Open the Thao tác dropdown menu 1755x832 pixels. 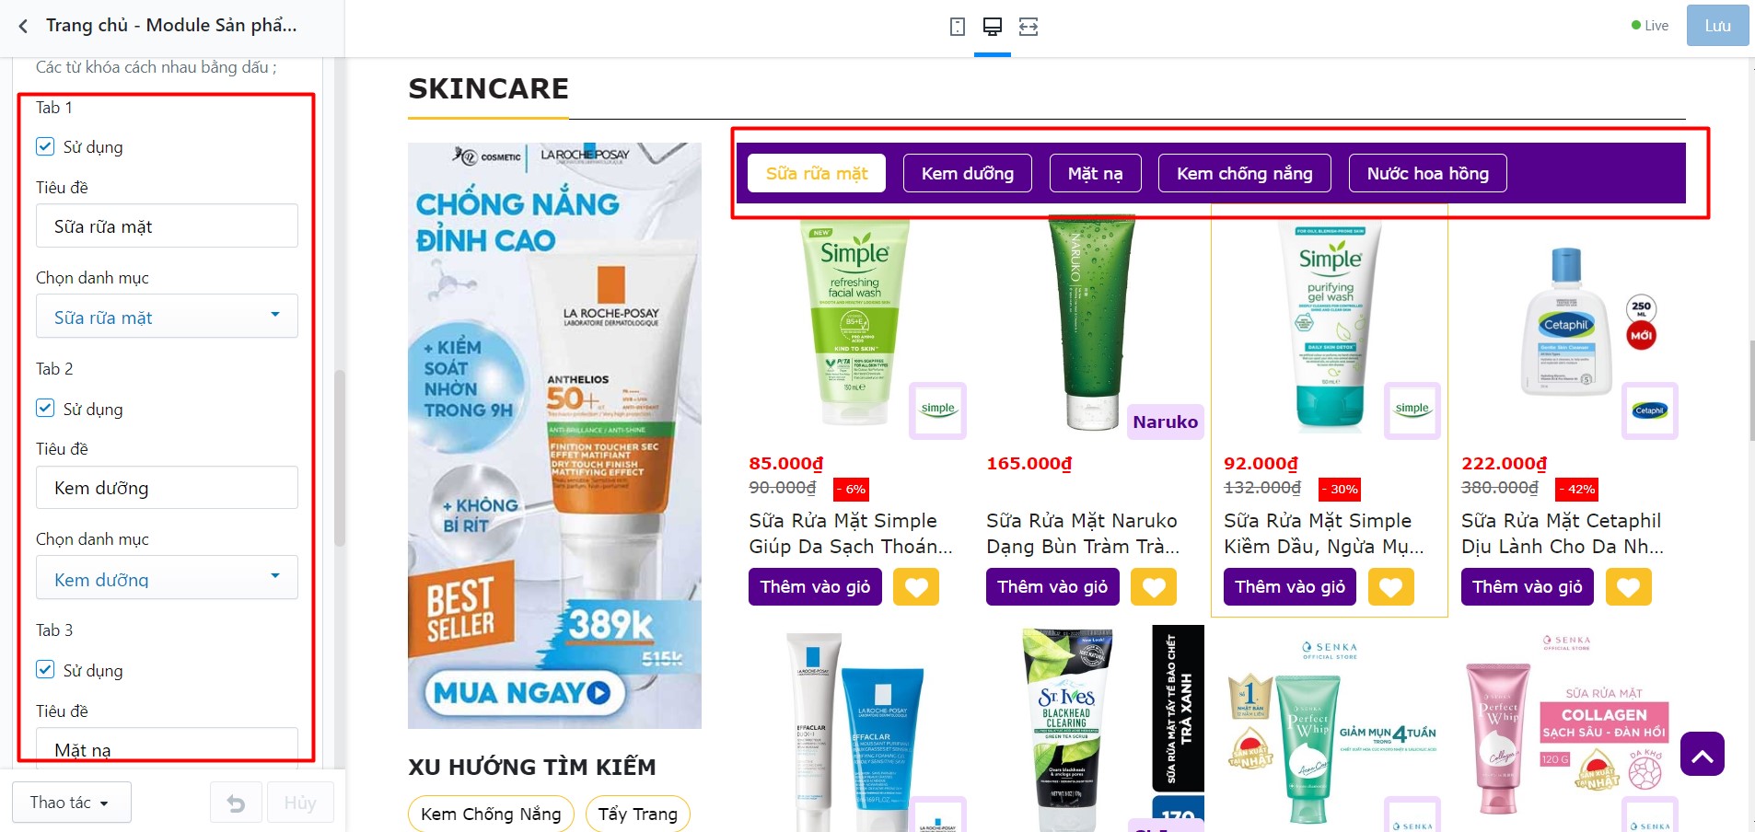tap(71, 803)
